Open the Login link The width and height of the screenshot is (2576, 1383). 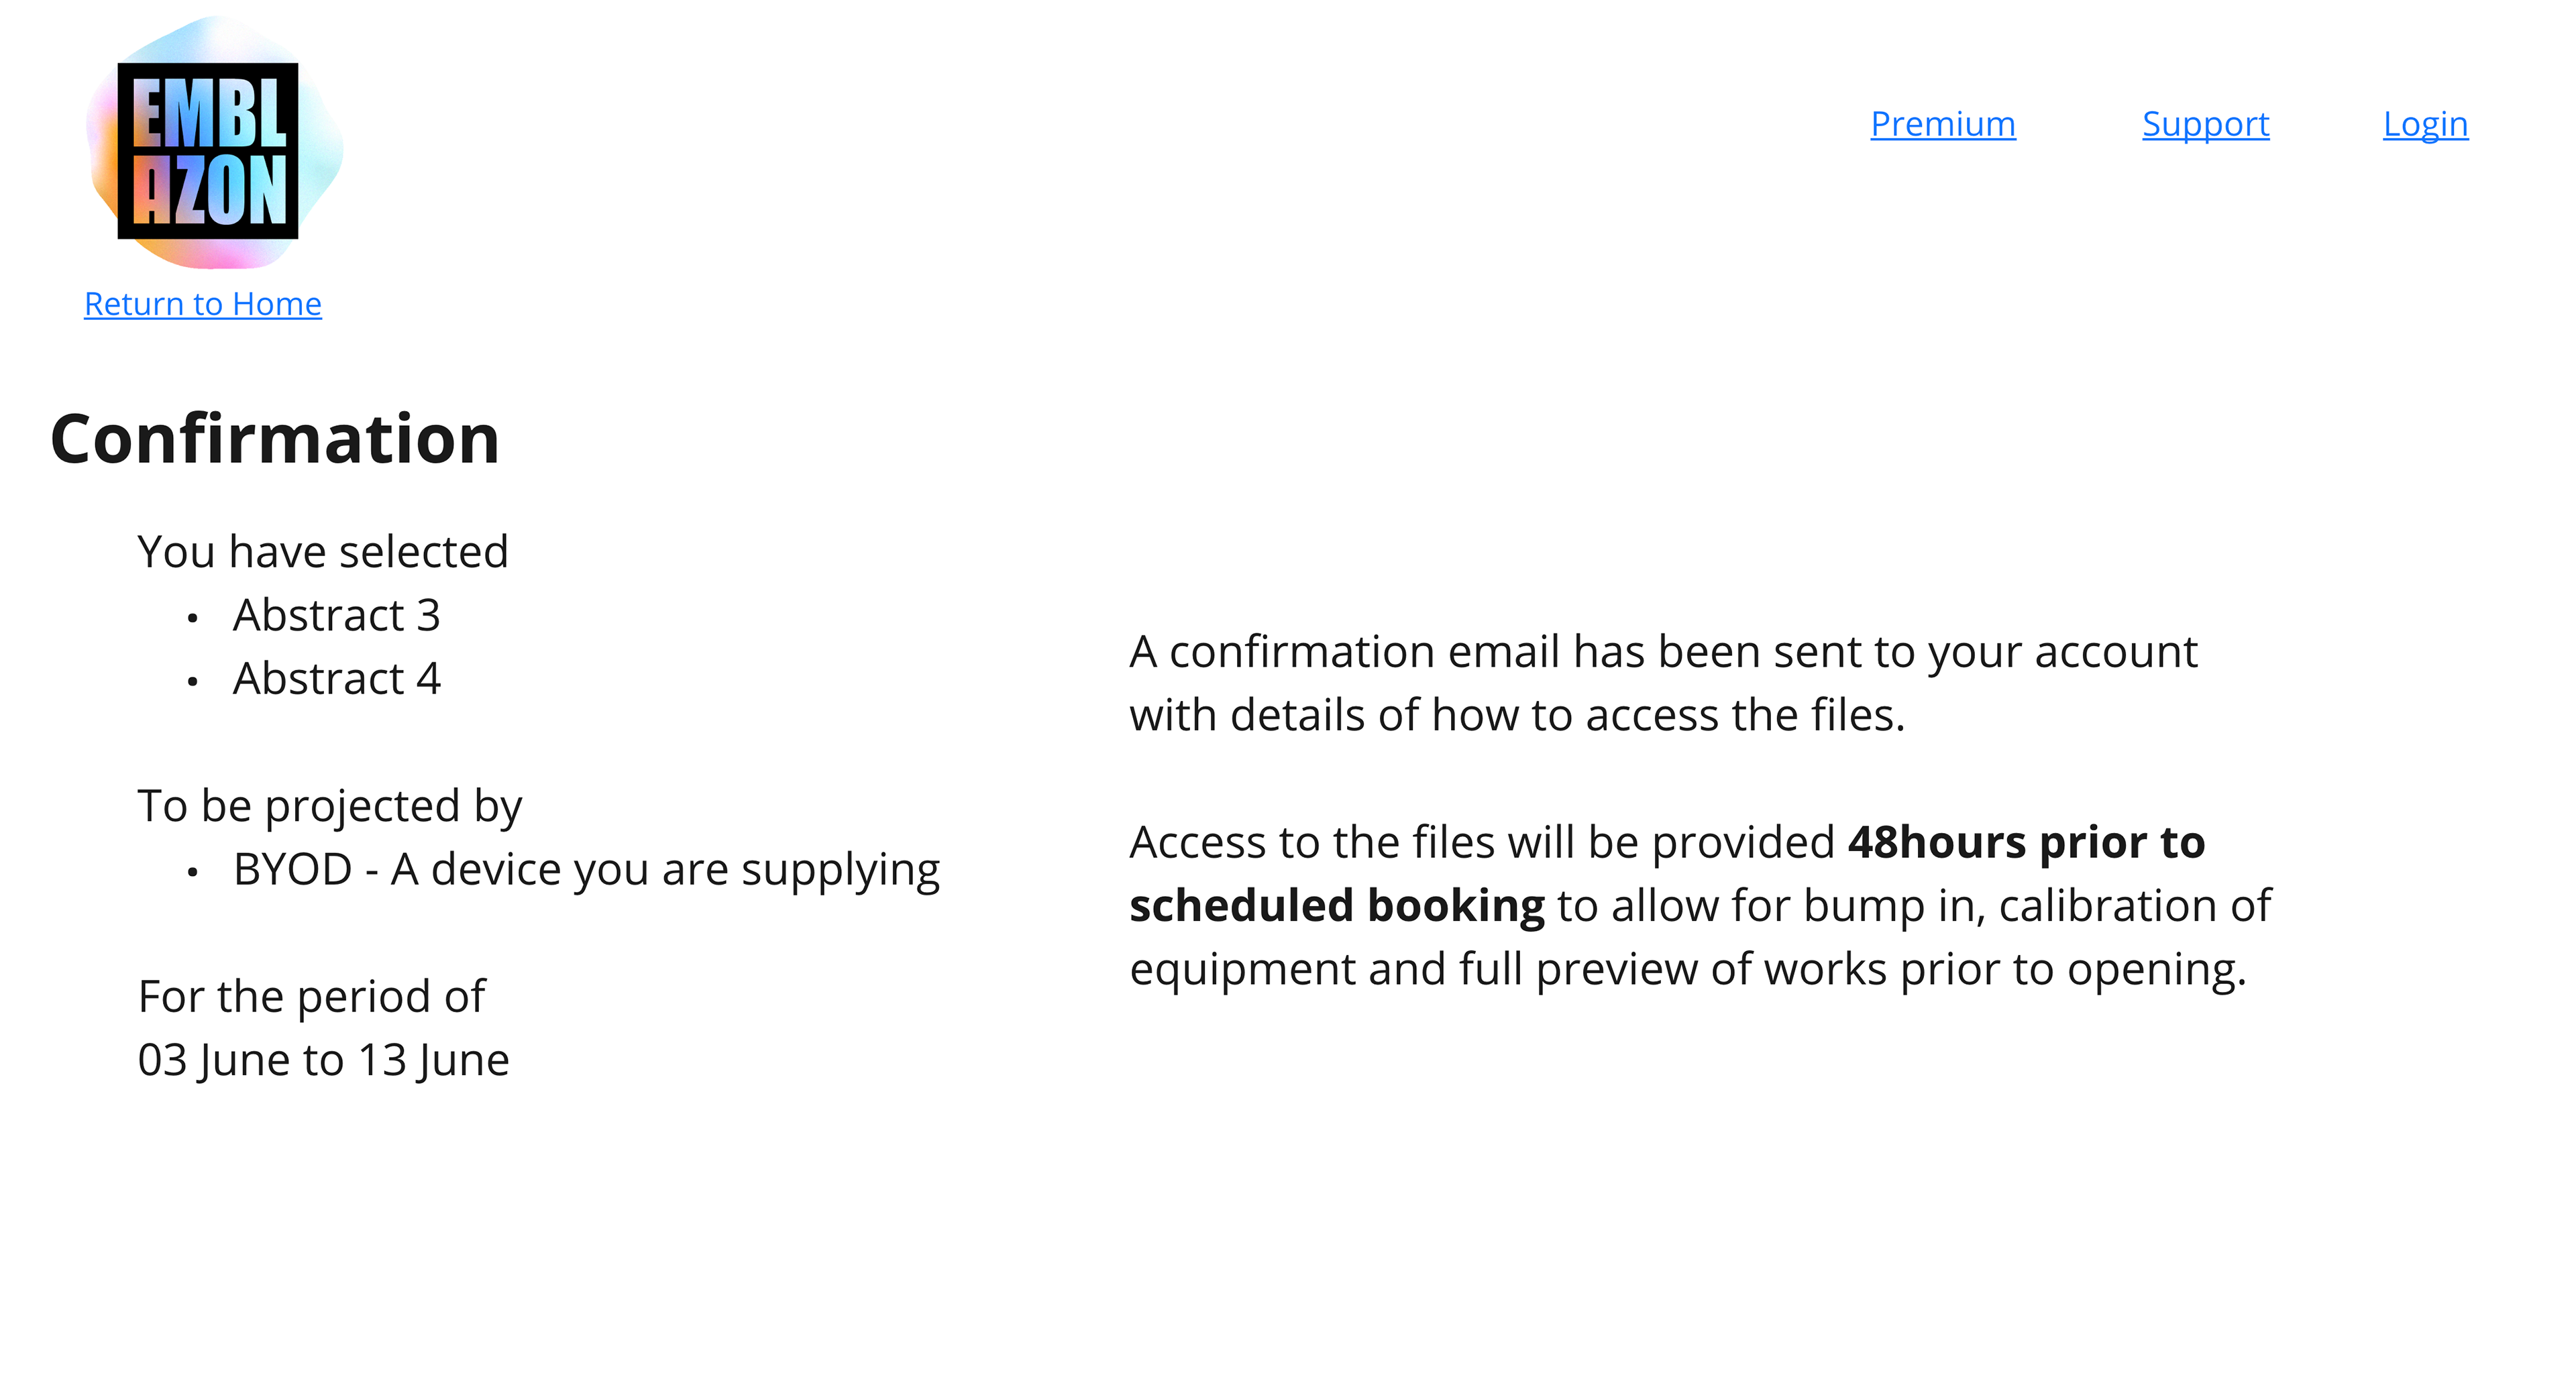[x=2425, y=124]
